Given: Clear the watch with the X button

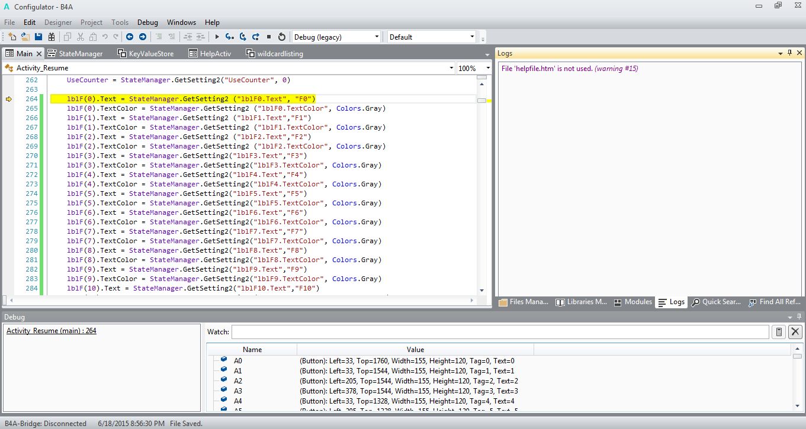Looking at the screenshot, I should [x=795, y=332].
